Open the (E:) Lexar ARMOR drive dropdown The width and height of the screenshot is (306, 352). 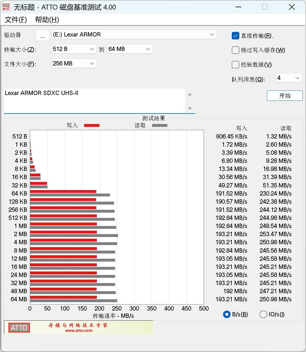point(134,34)
